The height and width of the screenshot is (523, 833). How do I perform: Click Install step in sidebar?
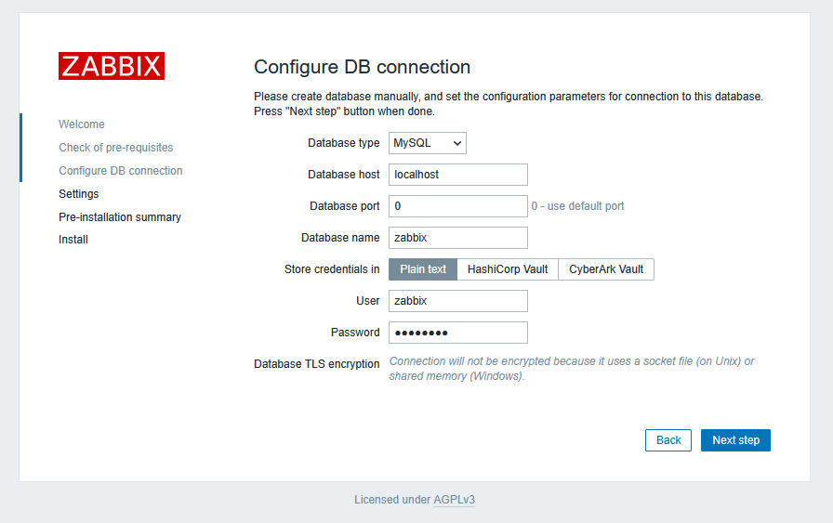pos(73,240)
